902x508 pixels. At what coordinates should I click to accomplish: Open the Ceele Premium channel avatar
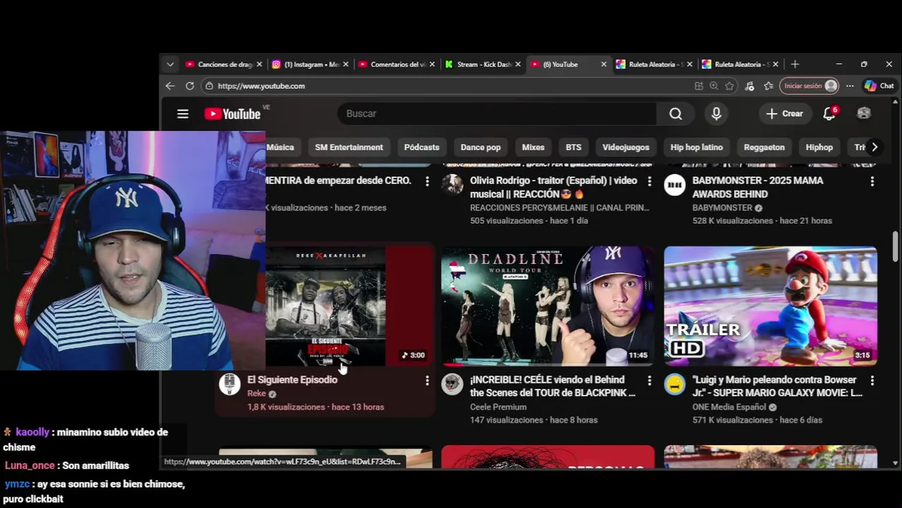452,384
